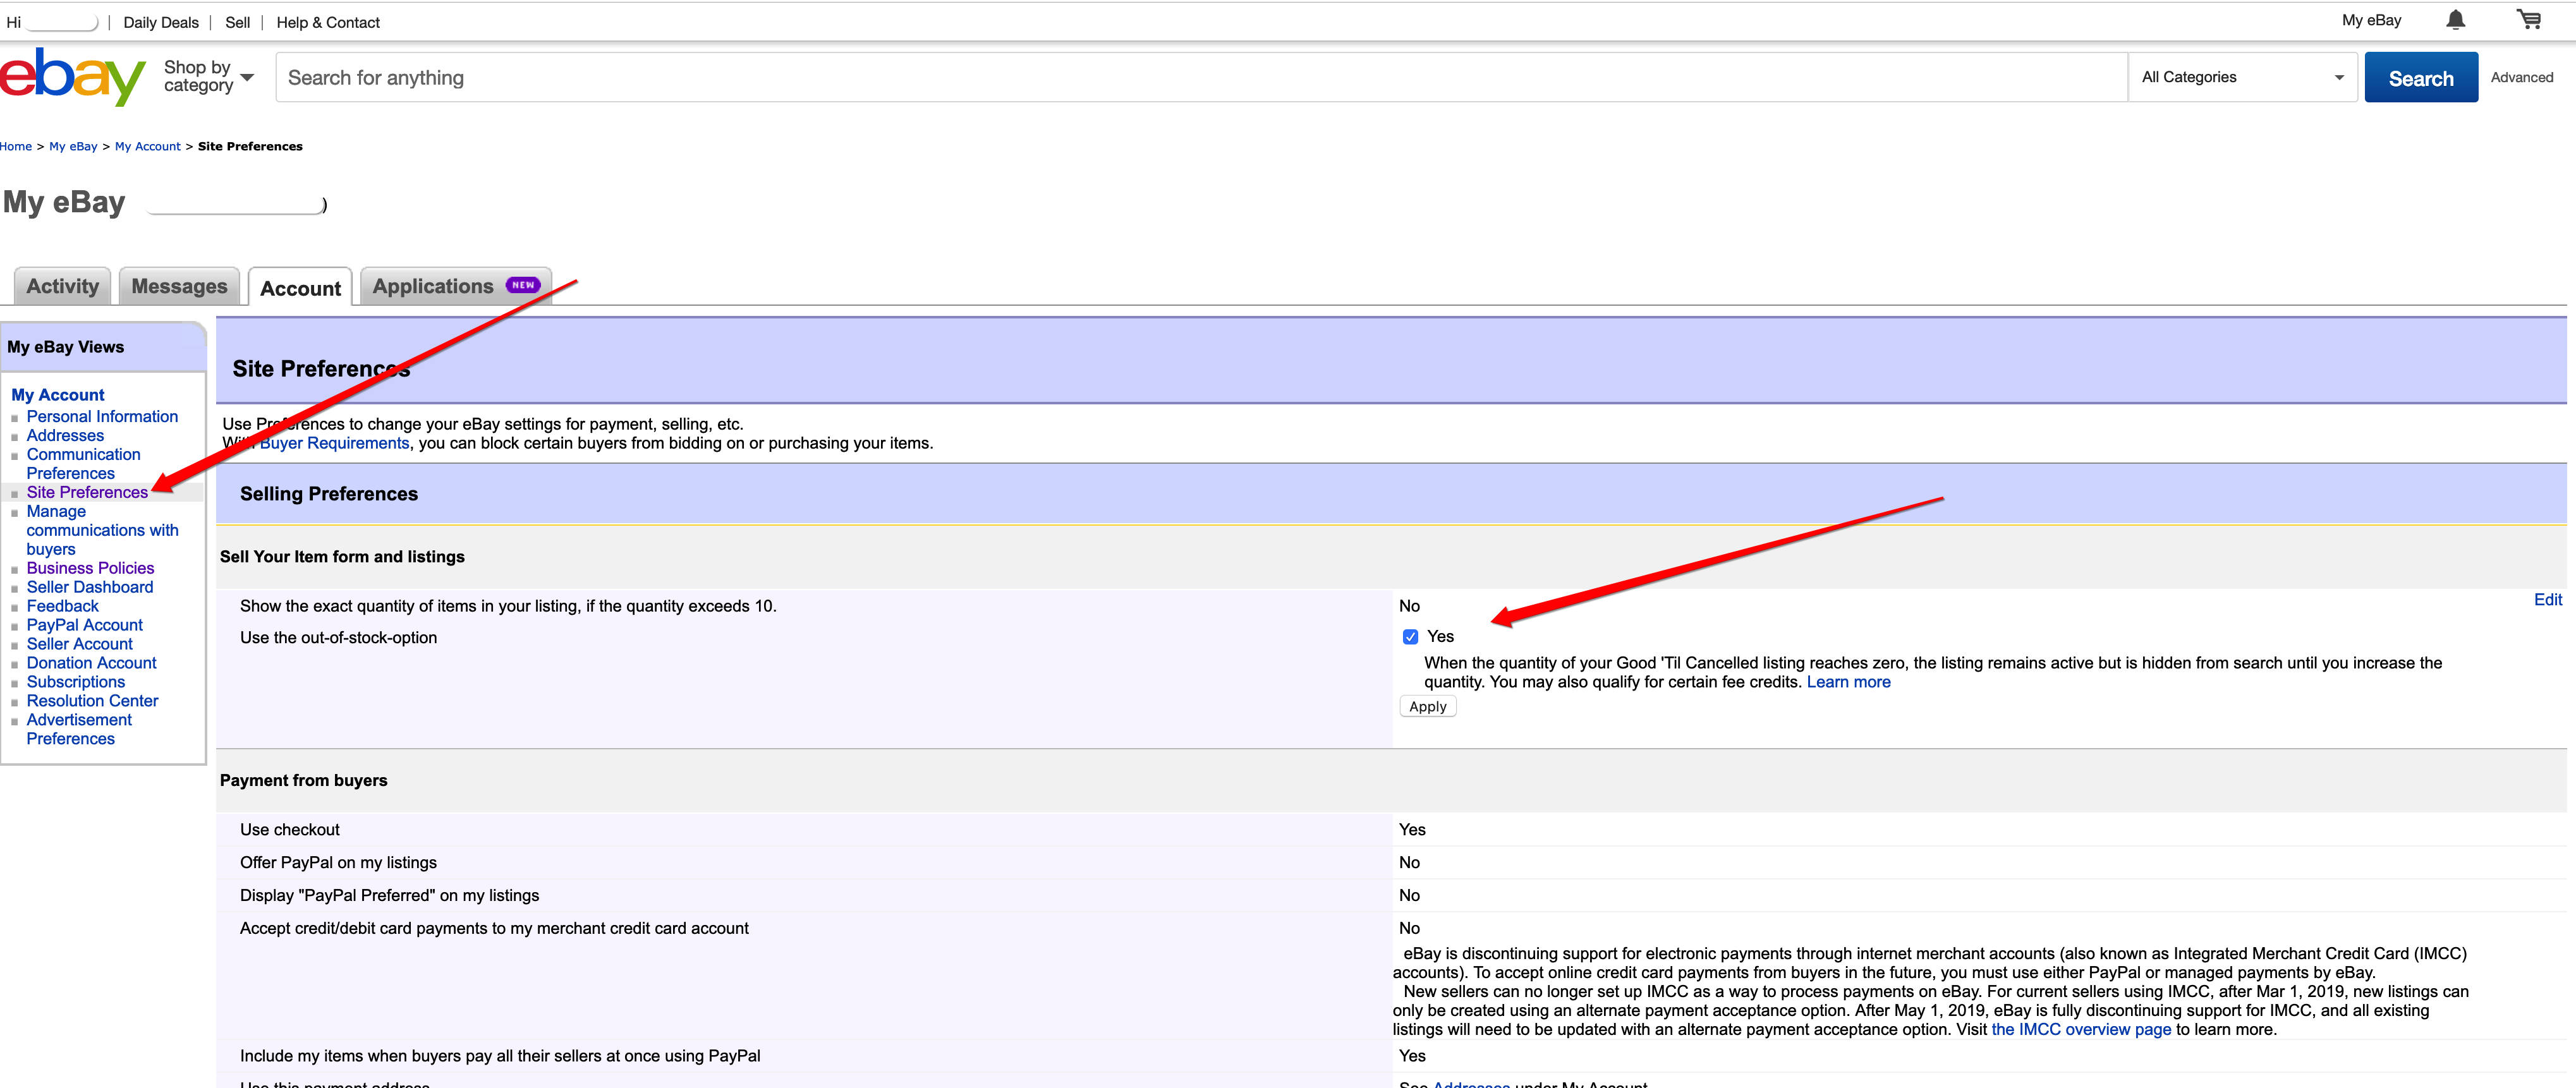Open Personal Information in sidebar

click(102, 416)
